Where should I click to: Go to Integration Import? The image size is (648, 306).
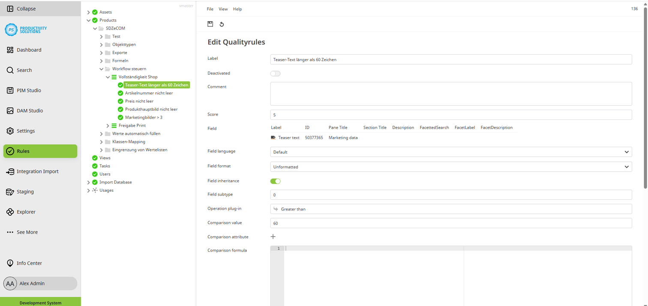37,172
